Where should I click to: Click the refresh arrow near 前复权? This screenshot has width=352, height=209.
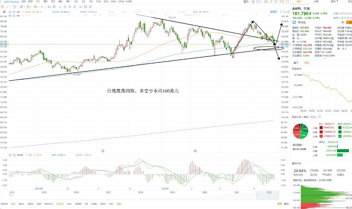click(x=281, y=12)
